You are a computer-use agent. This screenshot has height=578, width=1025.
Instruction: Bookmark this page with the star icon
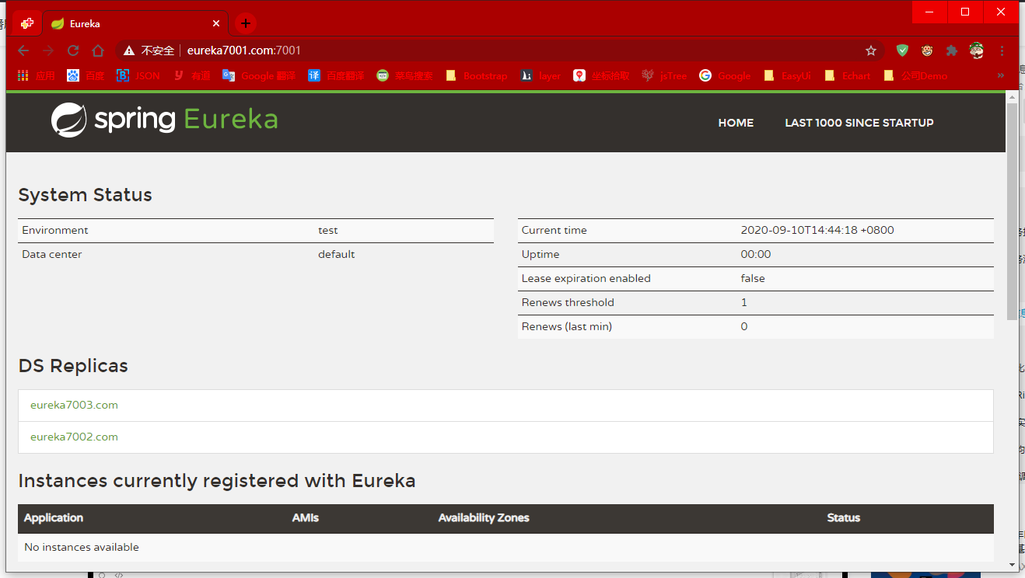click(x=871, y=50)
